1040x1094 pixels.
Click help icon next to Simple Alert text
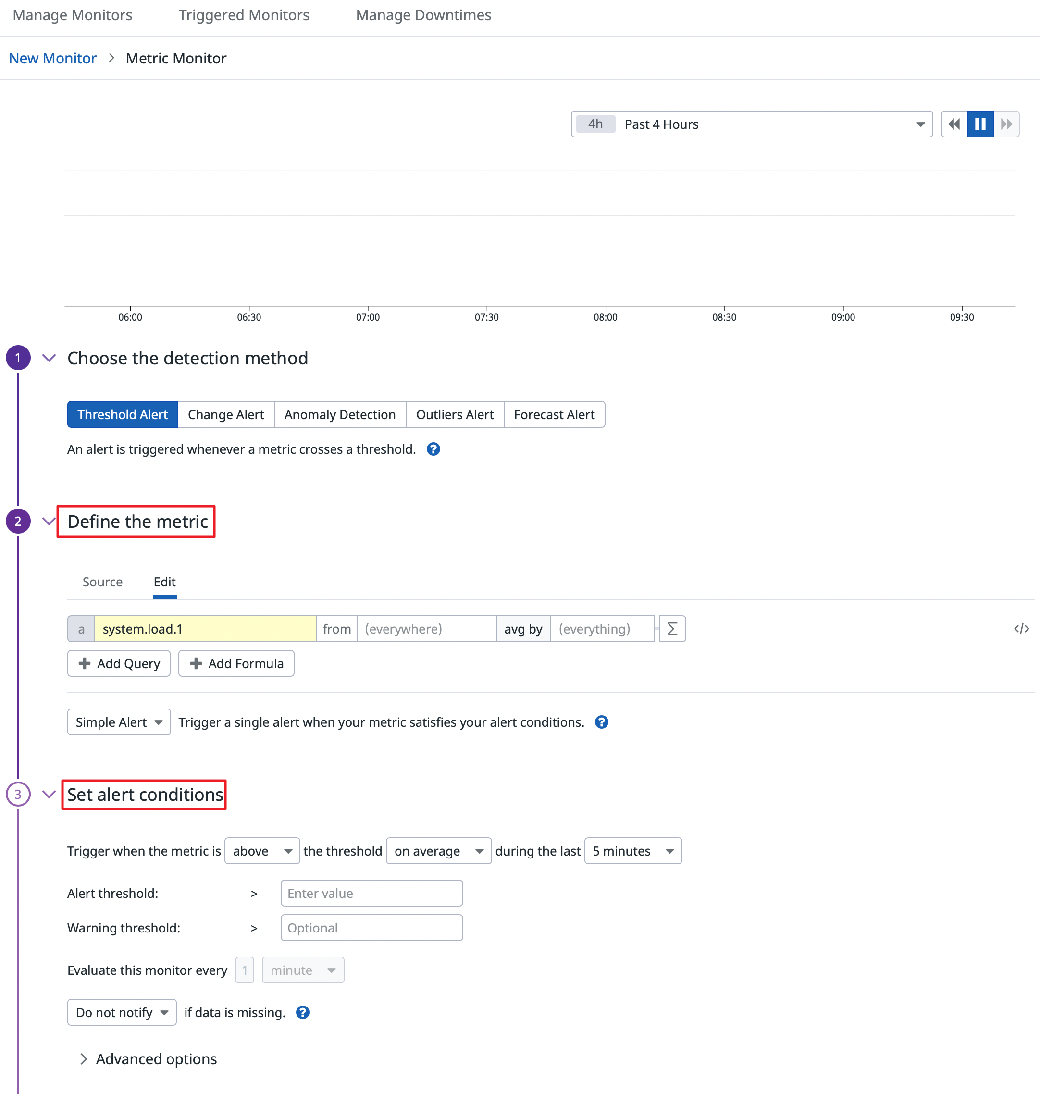(x=601, y=722)
